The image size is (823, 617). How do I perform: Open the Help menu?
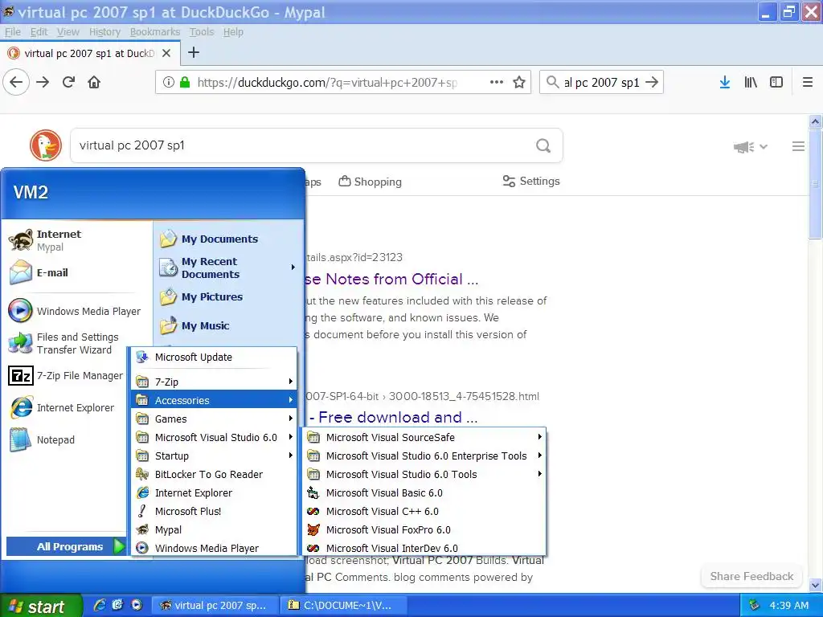tap(233, 32)
